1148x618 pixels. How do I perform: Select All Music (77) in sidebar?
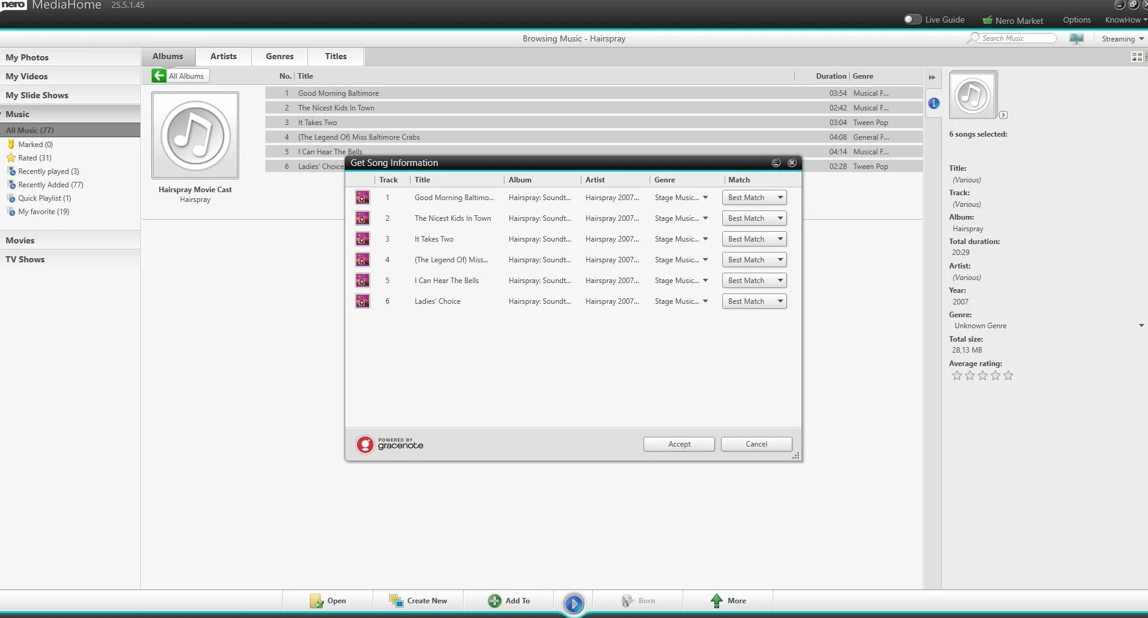pyautogui.click(x=70, y=130)
